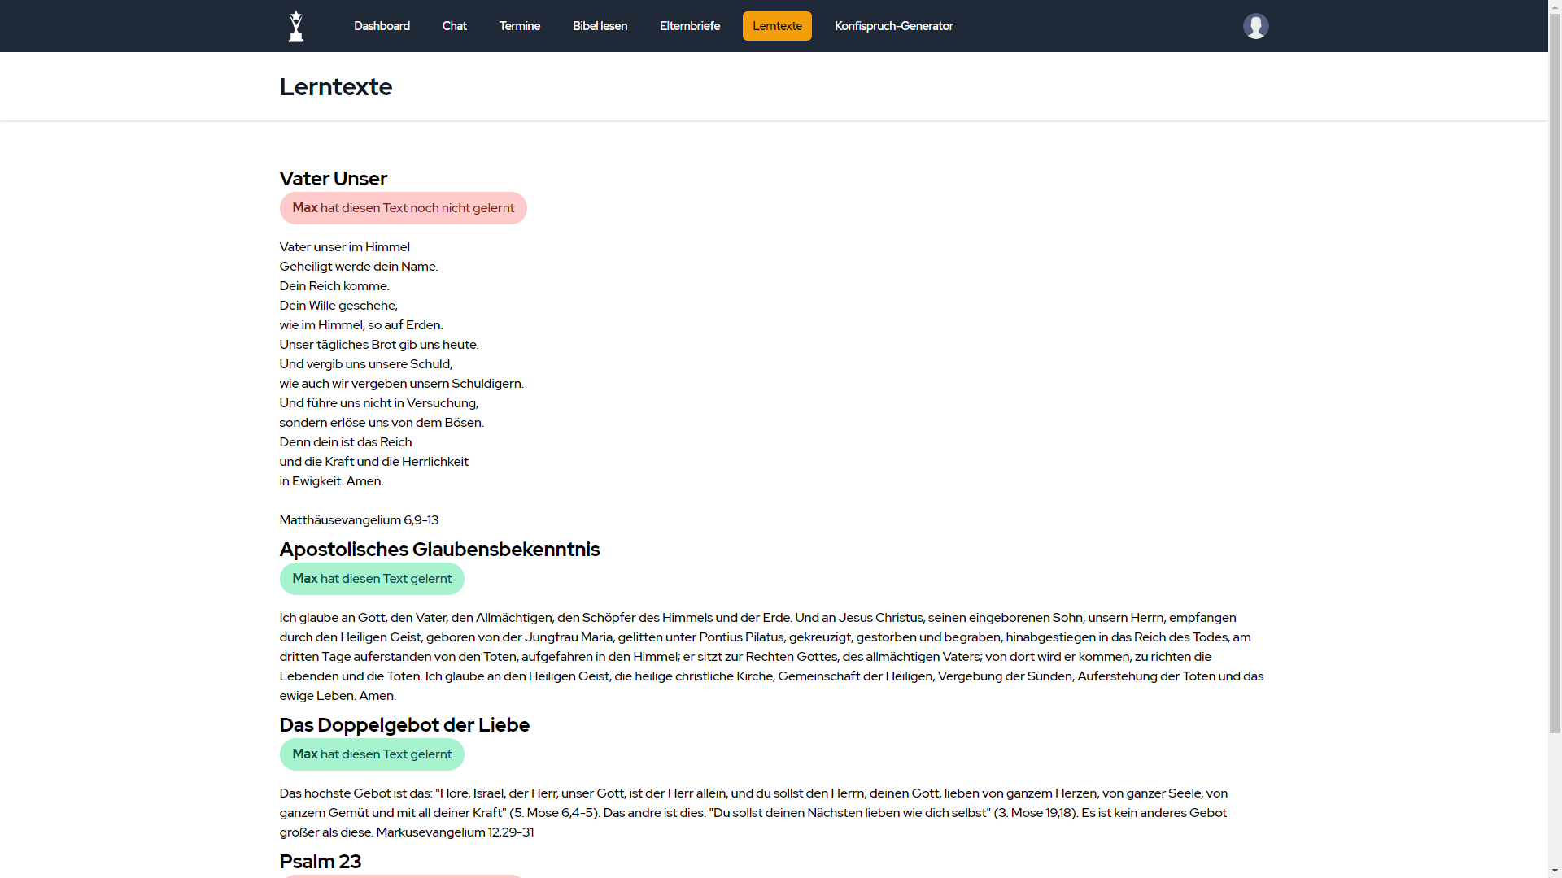Viewport: 1562px width, 878px height.
Task: Click the Das Doppelgebot der Liebe heading
Action: click(x=404, y=725)
